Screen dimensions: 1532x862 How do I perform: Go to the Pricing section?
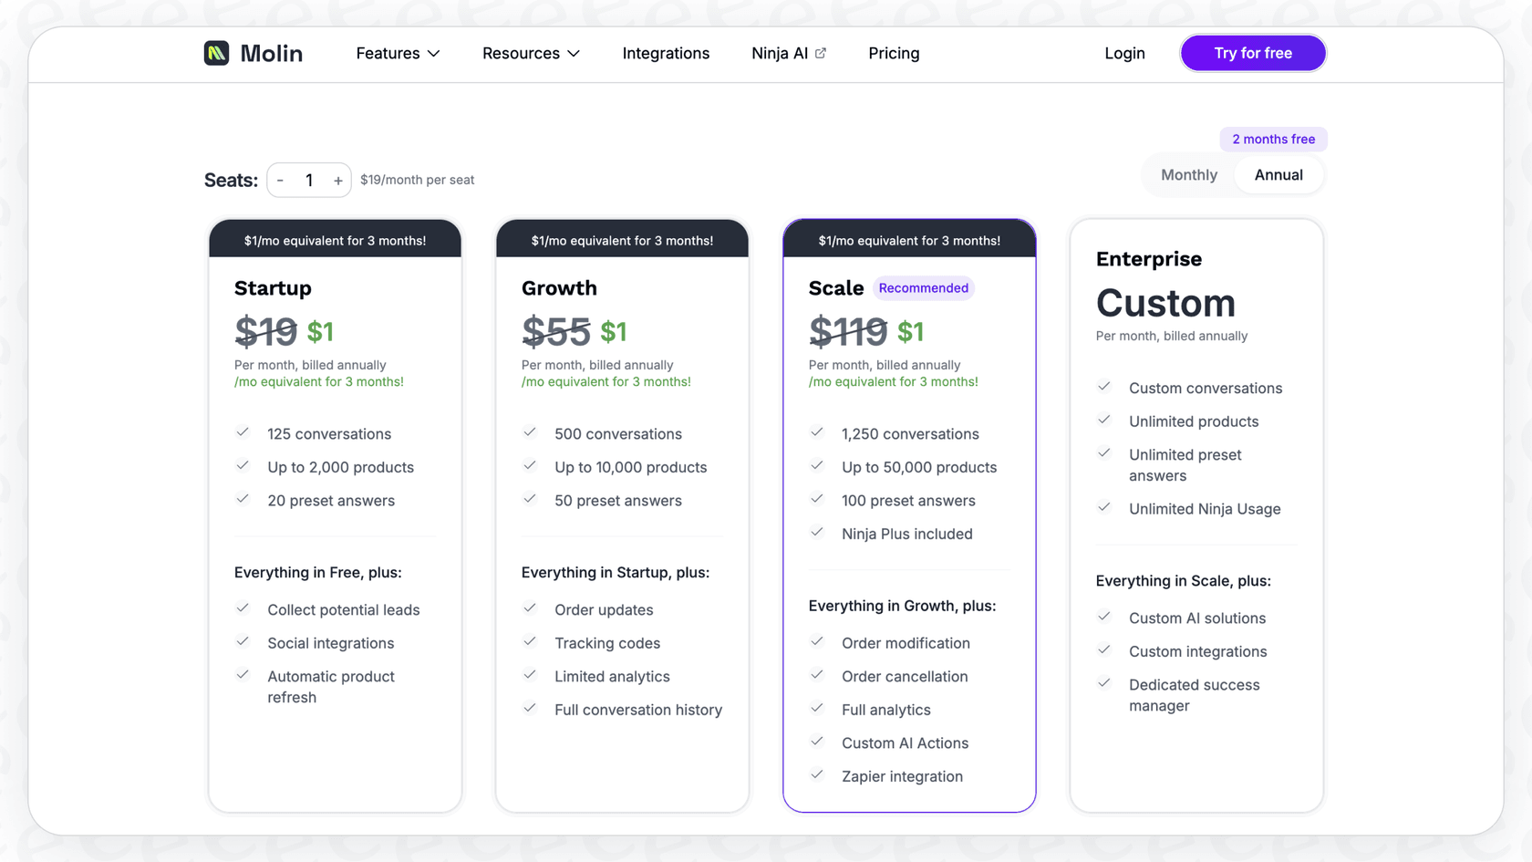[x=893, y=53]
